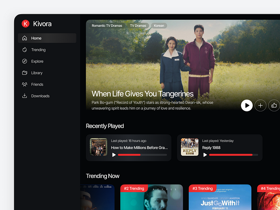Click the Kivora brand name
Image resolution: width=280 pixels, height=210 pixels.
coord(42,24)
